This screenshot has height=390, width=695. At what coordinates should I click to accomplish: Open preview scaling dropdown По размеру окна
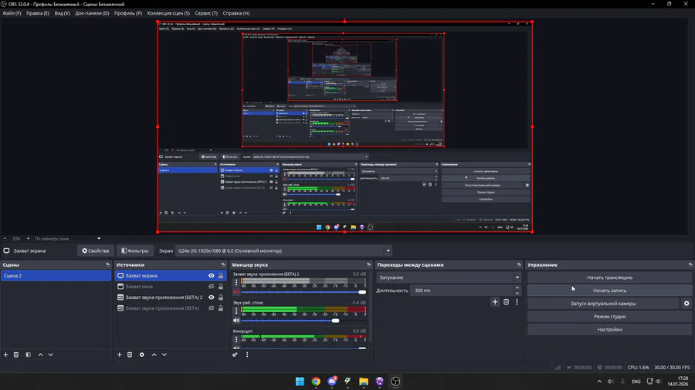pos(67,239)
